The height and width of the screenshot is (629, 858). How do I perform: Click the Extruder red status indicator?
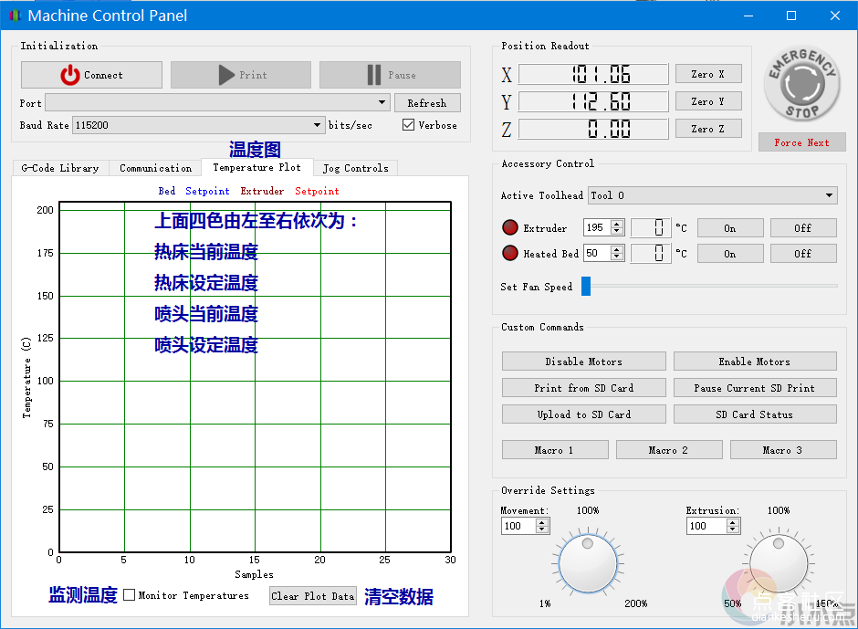click(x=510, y=227)
